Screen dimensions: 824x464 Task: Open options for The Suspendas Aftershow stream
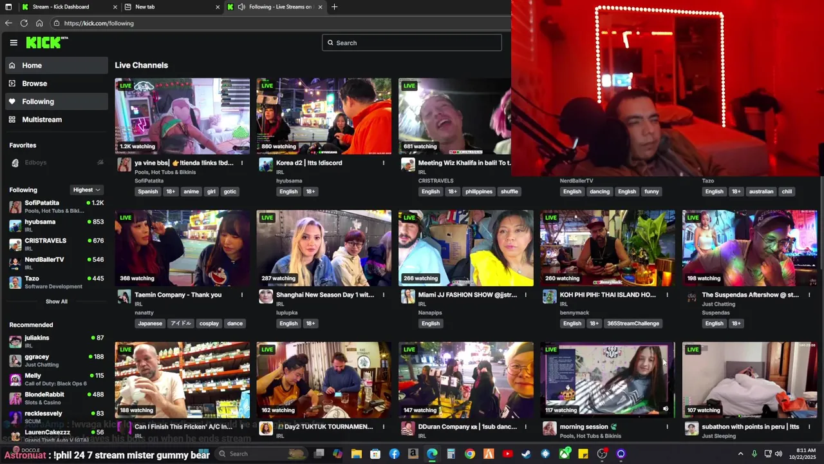pyautogui.click(x=809, y=295)
